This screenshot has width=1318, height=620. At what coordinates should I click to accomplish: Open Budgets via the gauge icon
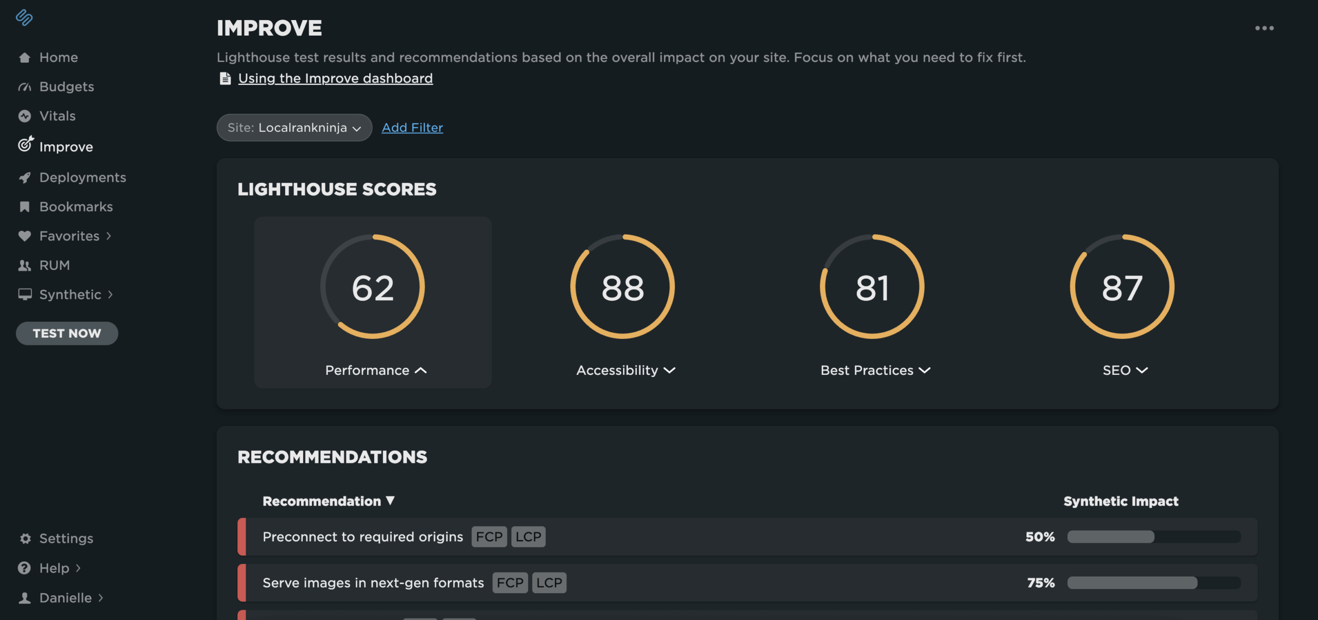[x=25, y=87]
